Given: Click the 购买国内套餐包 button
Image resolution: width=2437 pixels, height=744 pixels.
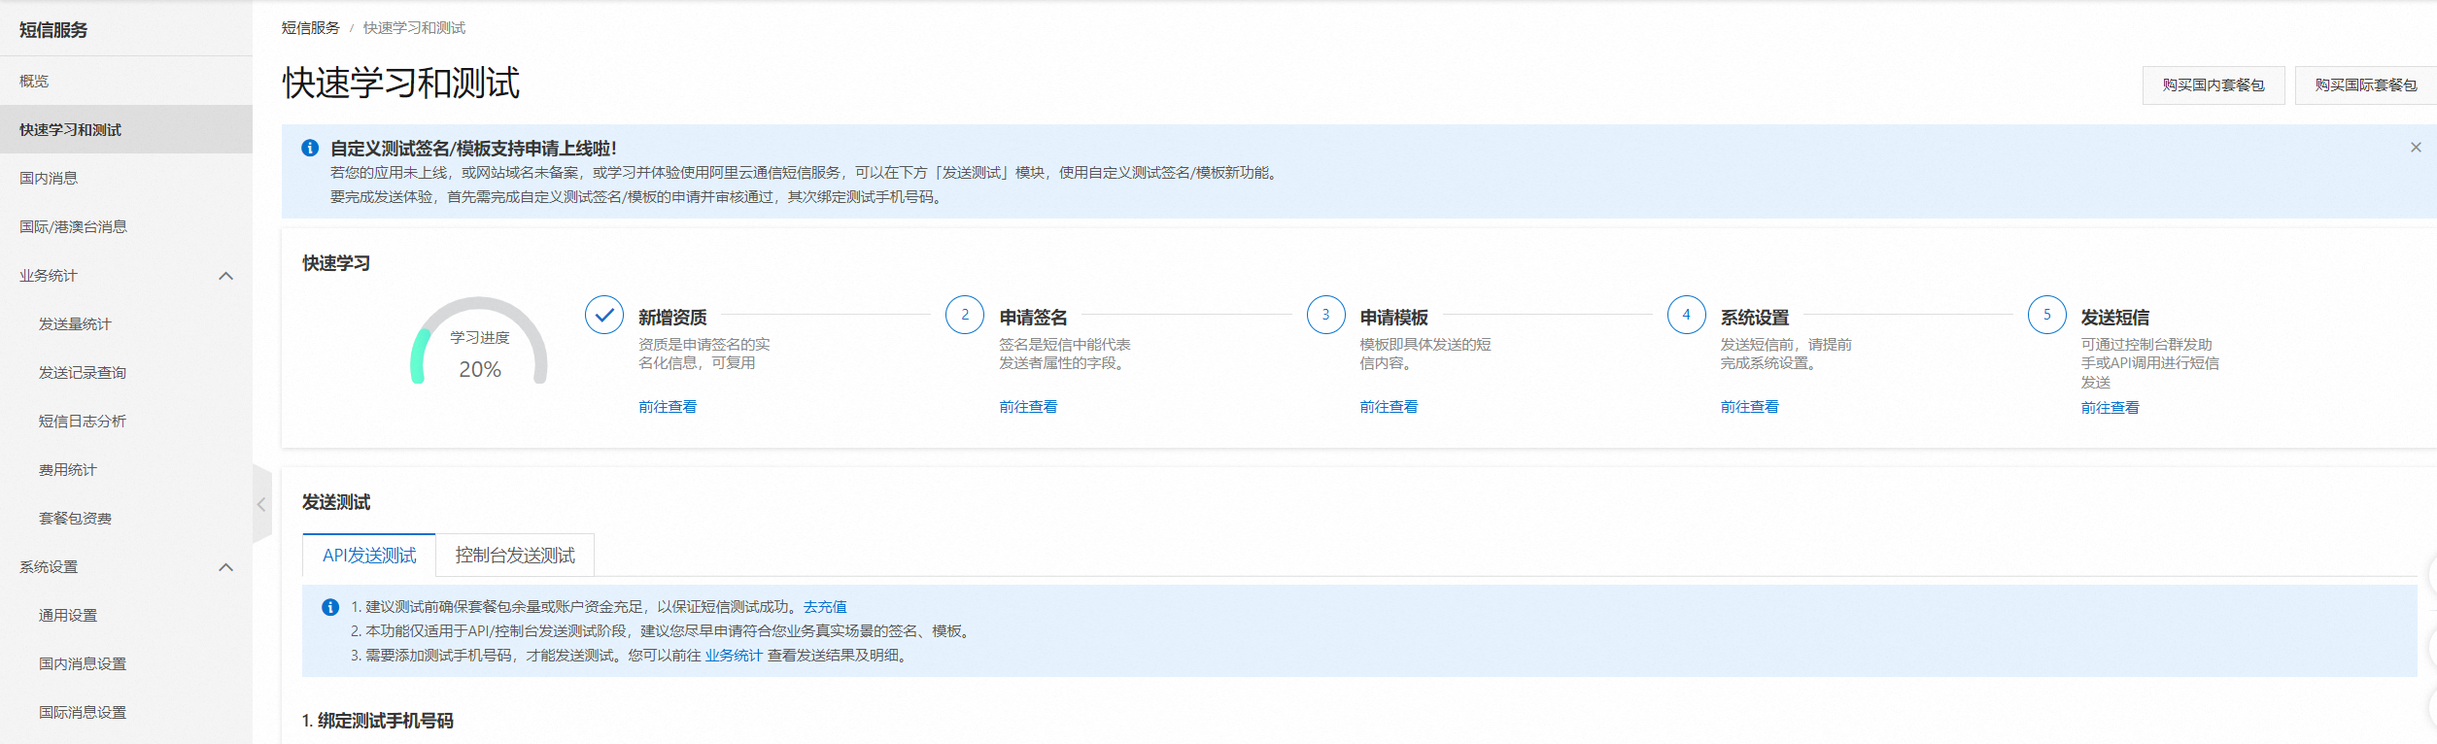Looking at the screenshot, I should 2213,85.
